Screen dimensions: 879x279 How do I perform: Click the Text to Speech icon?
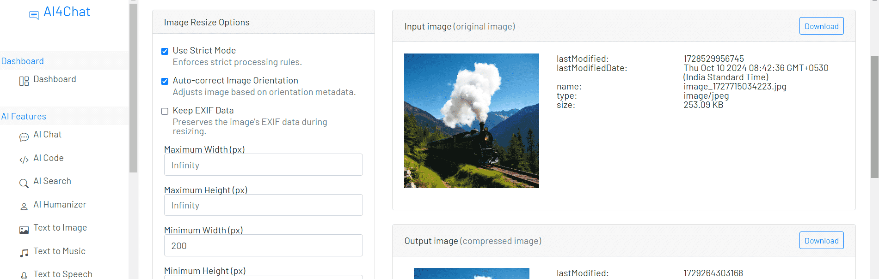(x=24, y=275)
